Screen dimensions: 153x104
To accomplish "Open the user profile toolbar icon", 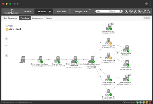I will [127, 11].
